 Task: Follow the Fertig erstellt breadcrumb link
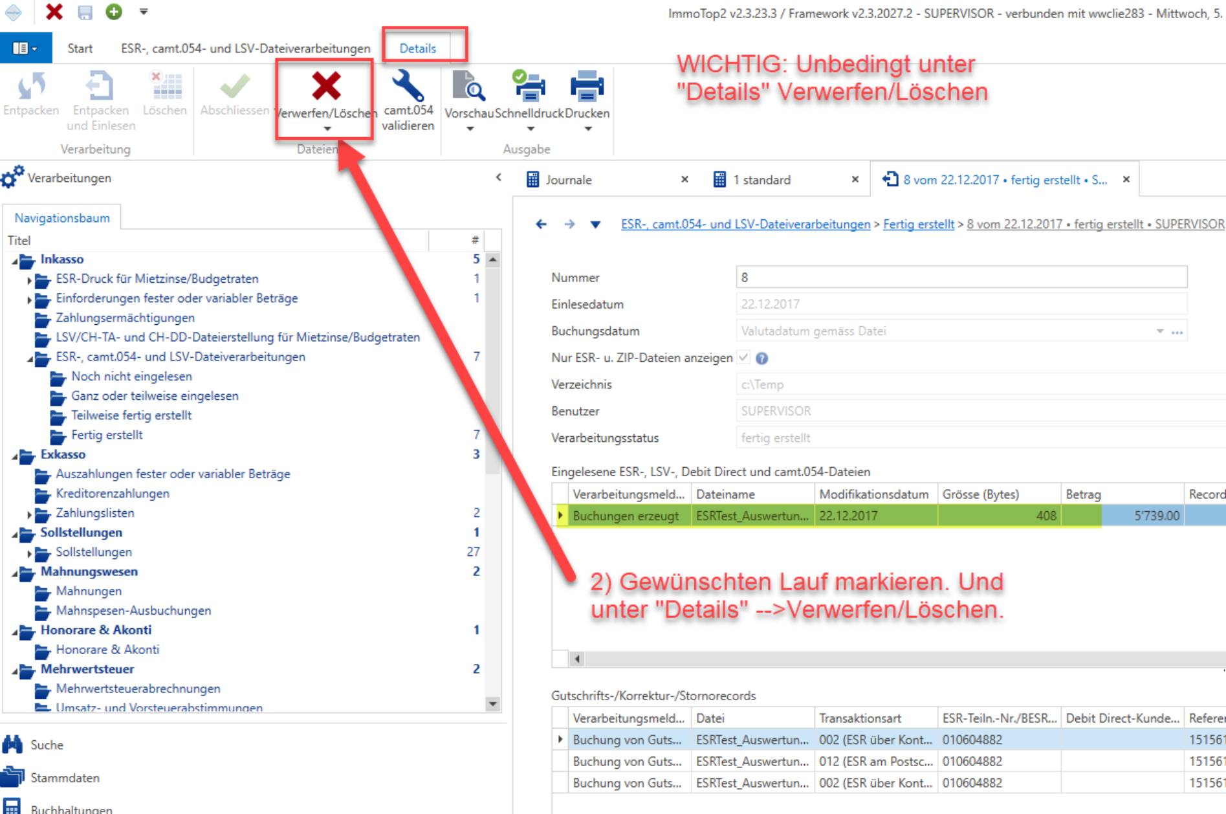coord(918,225)
